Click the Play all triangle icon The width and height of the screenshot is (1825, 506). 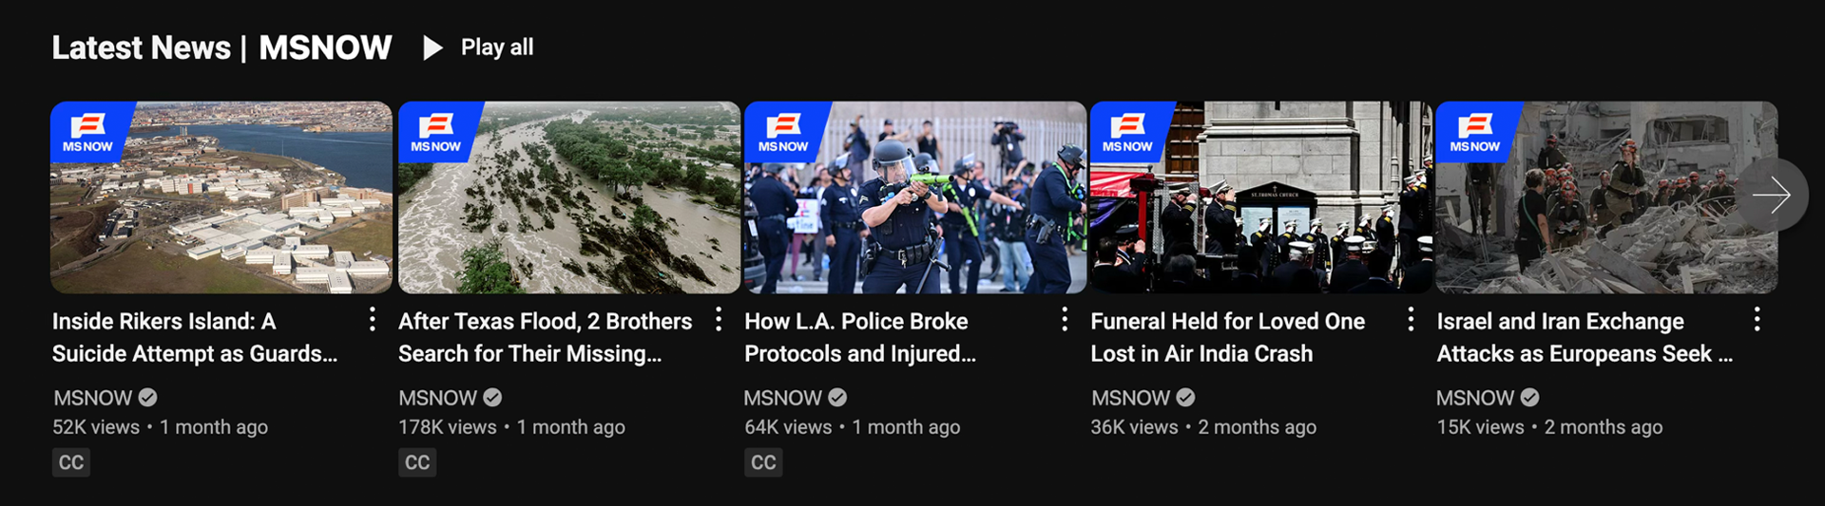pos(432,47)
